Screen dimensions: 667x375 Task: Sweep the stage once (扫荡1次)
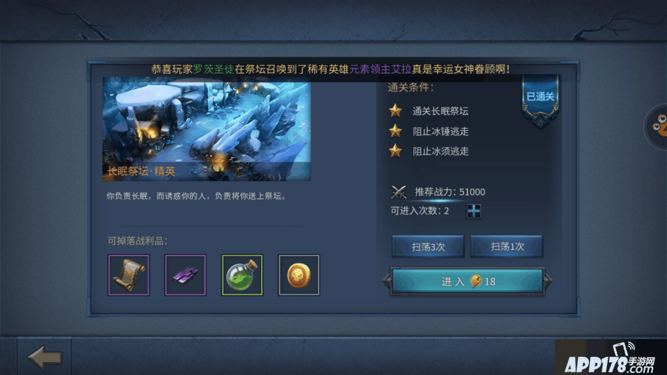pos(507,247)
